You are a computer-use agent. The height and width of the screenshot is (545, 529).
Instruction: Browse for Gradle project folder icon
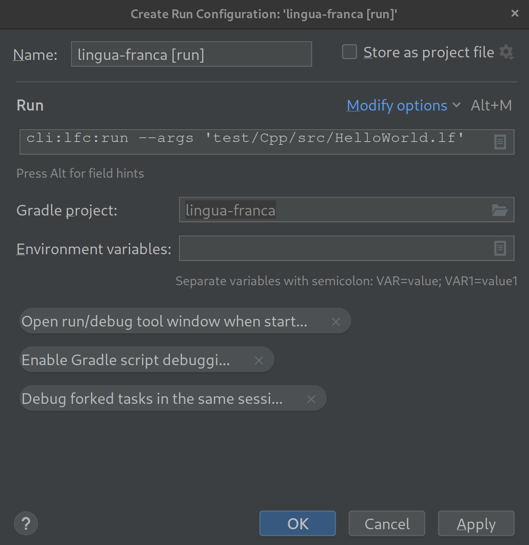500,210
